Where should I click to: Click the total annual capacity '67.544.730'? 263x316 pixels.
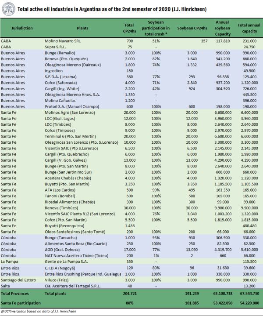(249, 294)
